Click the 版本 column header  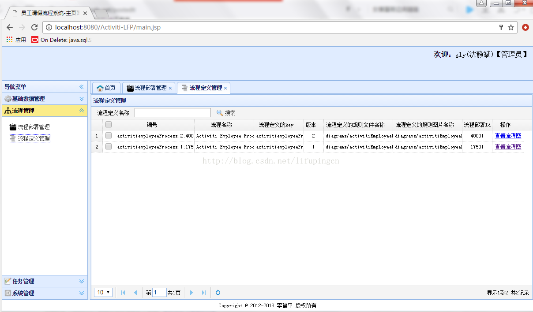[x=313, y=125]
